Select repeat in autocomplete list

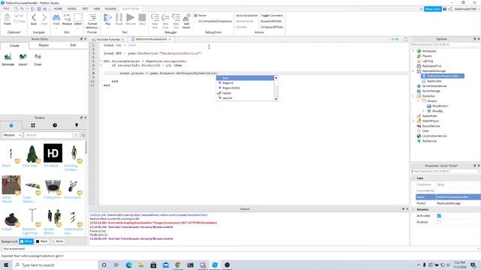coord(227,93)
